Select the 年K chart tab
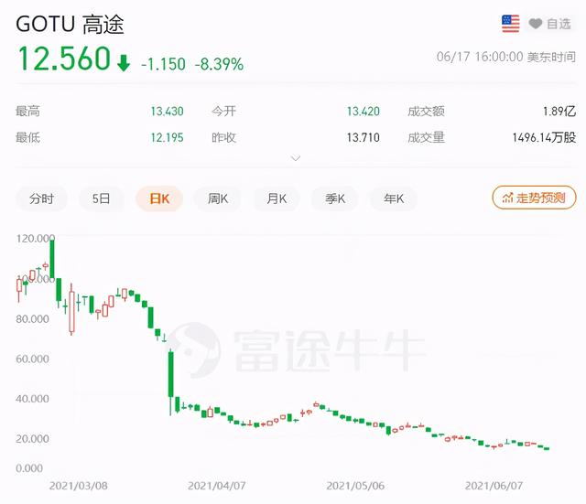 coord(394,198)
